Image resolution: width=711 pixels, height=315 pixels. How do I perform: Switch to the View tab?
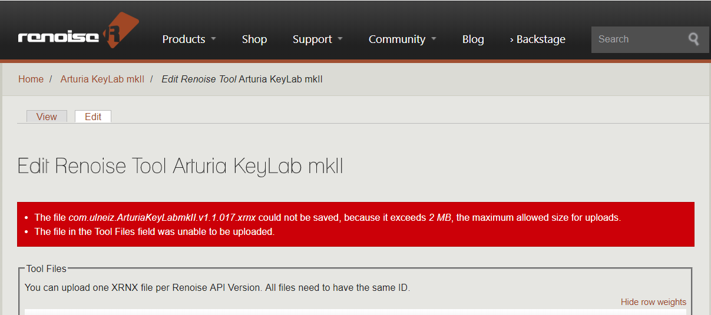47,117
